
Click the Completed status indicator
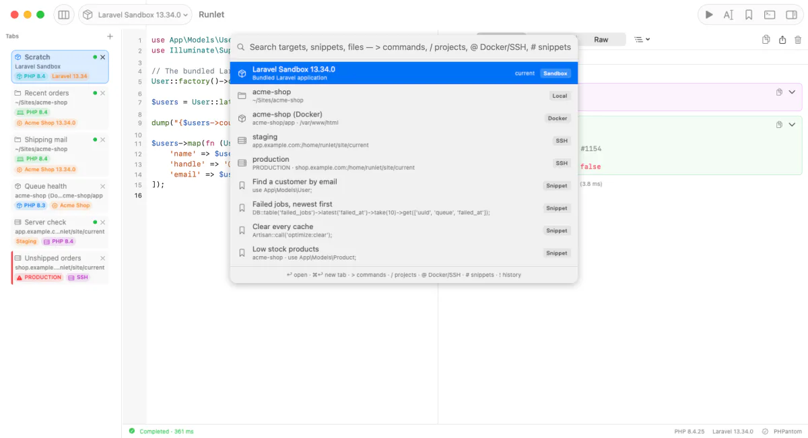click(161, 431)
